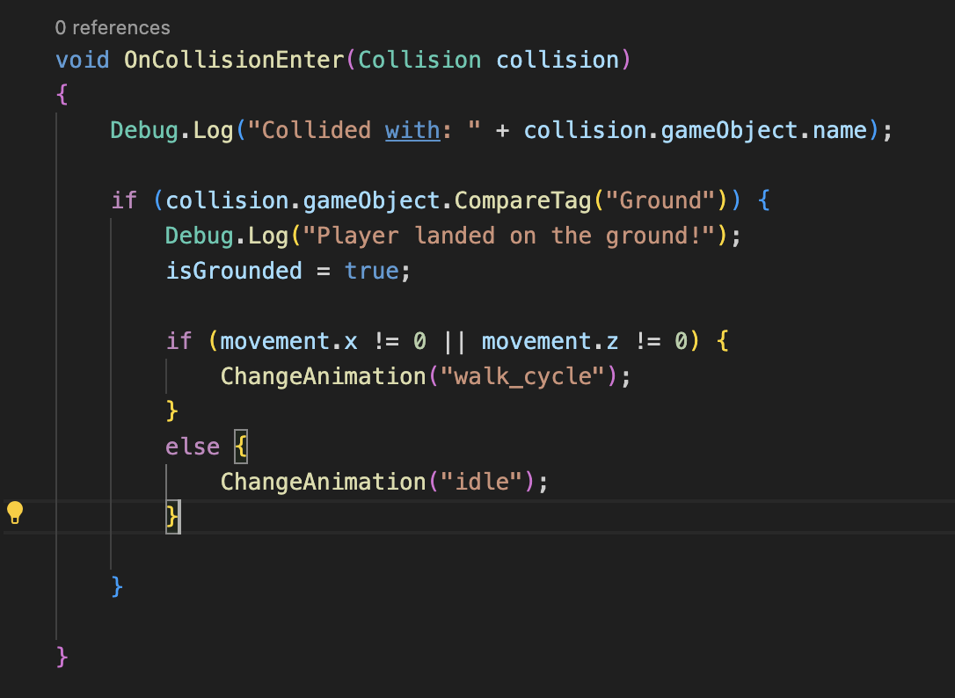Click the yellow lightbulb quick-fix icon
This screenshot has height=698, width=955.
click(15, 513)
